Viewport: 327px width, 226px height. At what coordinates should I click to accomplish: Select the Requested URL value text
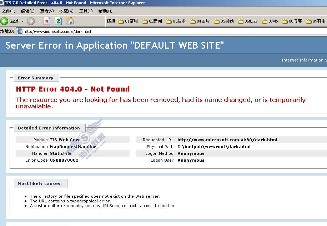click(227, 140)
